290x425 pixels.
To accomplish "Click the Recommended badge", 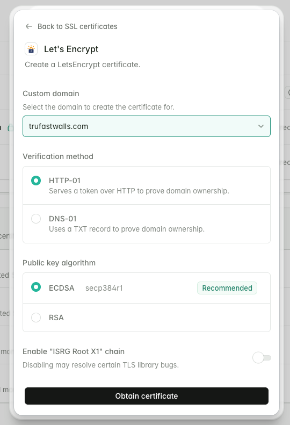I will tap(227, 288).
